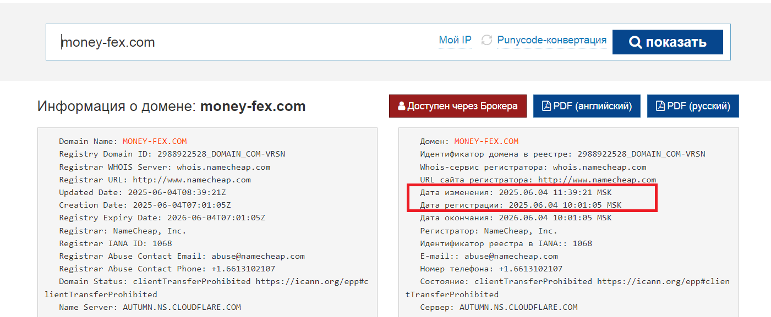
Task: Select E-mail:: abuse@namecheap.com line
Action: coord(489,256)
